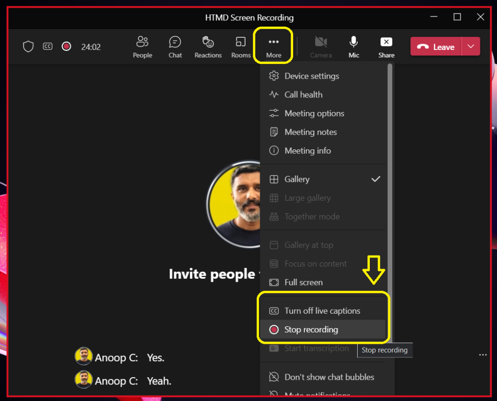Open the Reactions menu

pyautogui.click(x=208, y=46)
